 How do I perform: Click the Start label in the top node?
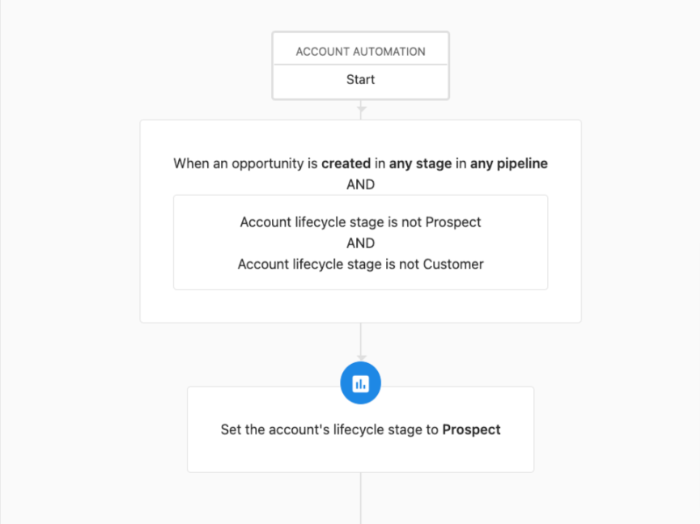coord(360,79)
